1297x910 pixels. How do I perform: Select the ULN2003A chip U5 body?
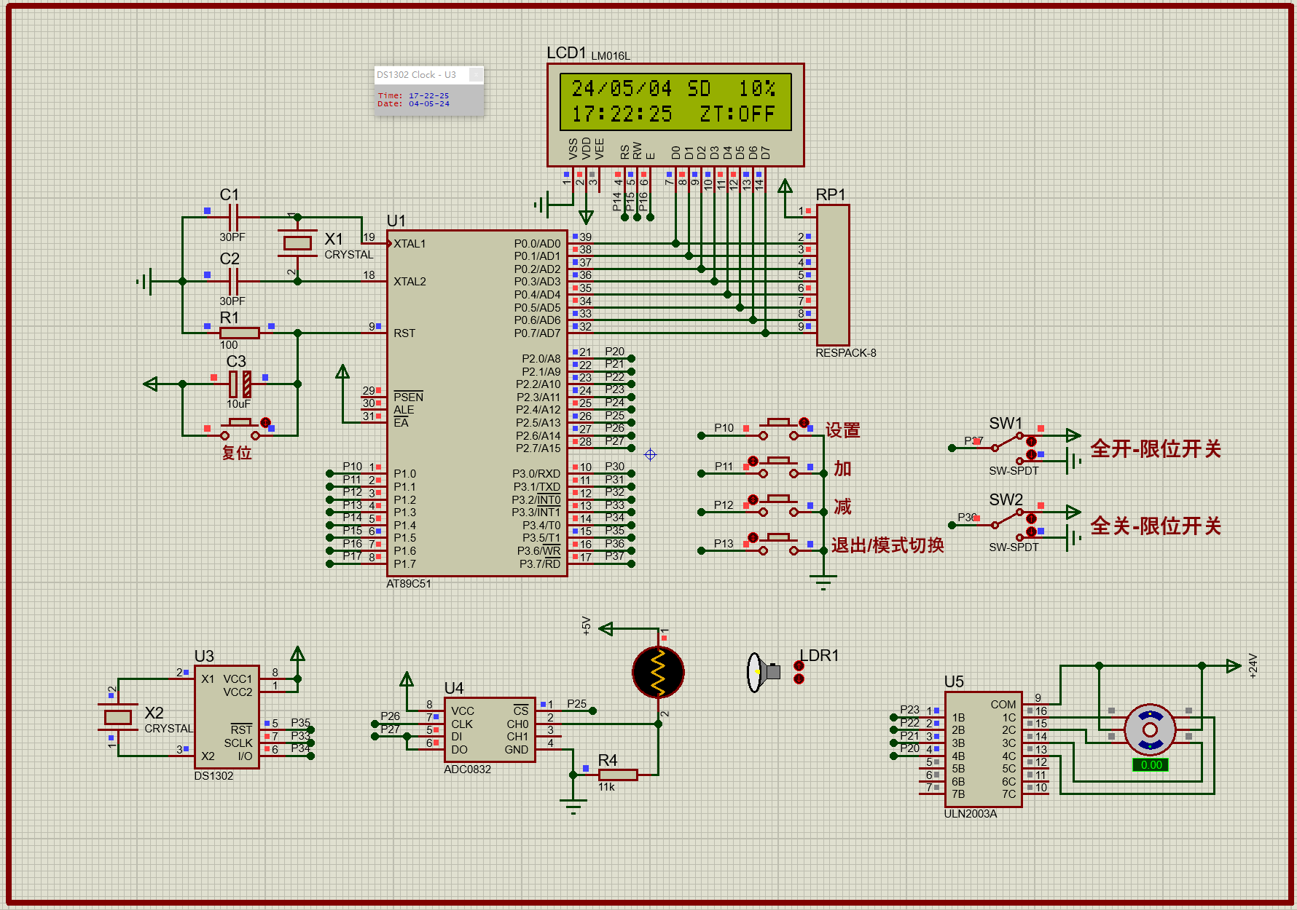click(x=984, y=749)
